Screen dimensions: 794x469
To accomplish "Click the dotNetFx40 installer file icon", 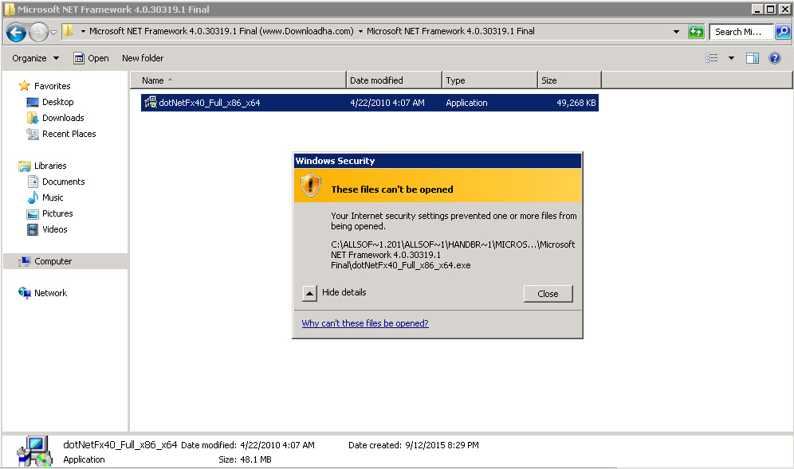I will click(151, 103).
